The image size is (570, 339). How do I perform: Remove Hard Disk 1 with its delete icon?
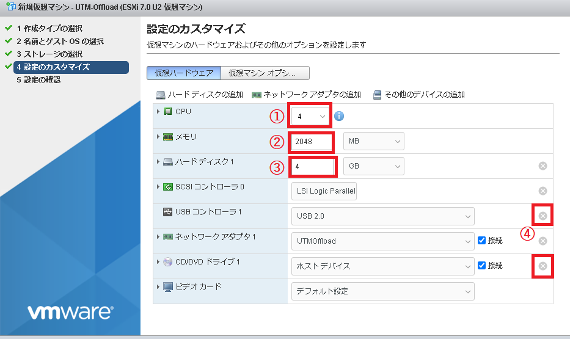(x=543, y=166)
